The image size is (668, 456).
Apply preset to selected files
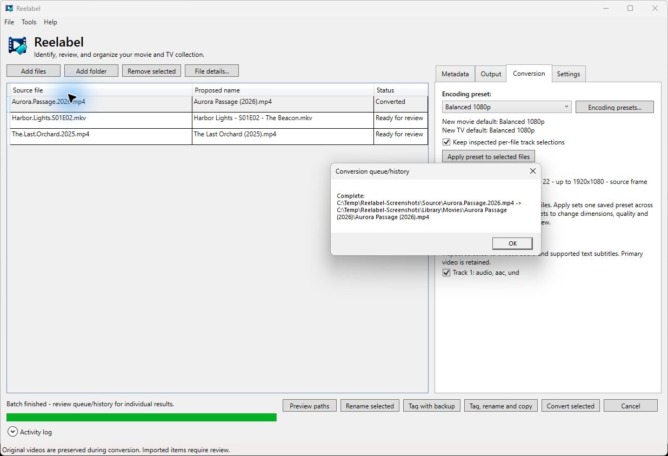point(489,156)
